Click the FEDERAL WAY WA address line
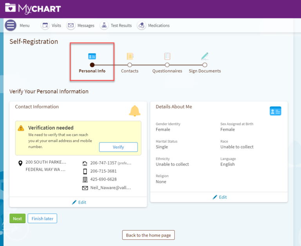 [x=45, y=169]
